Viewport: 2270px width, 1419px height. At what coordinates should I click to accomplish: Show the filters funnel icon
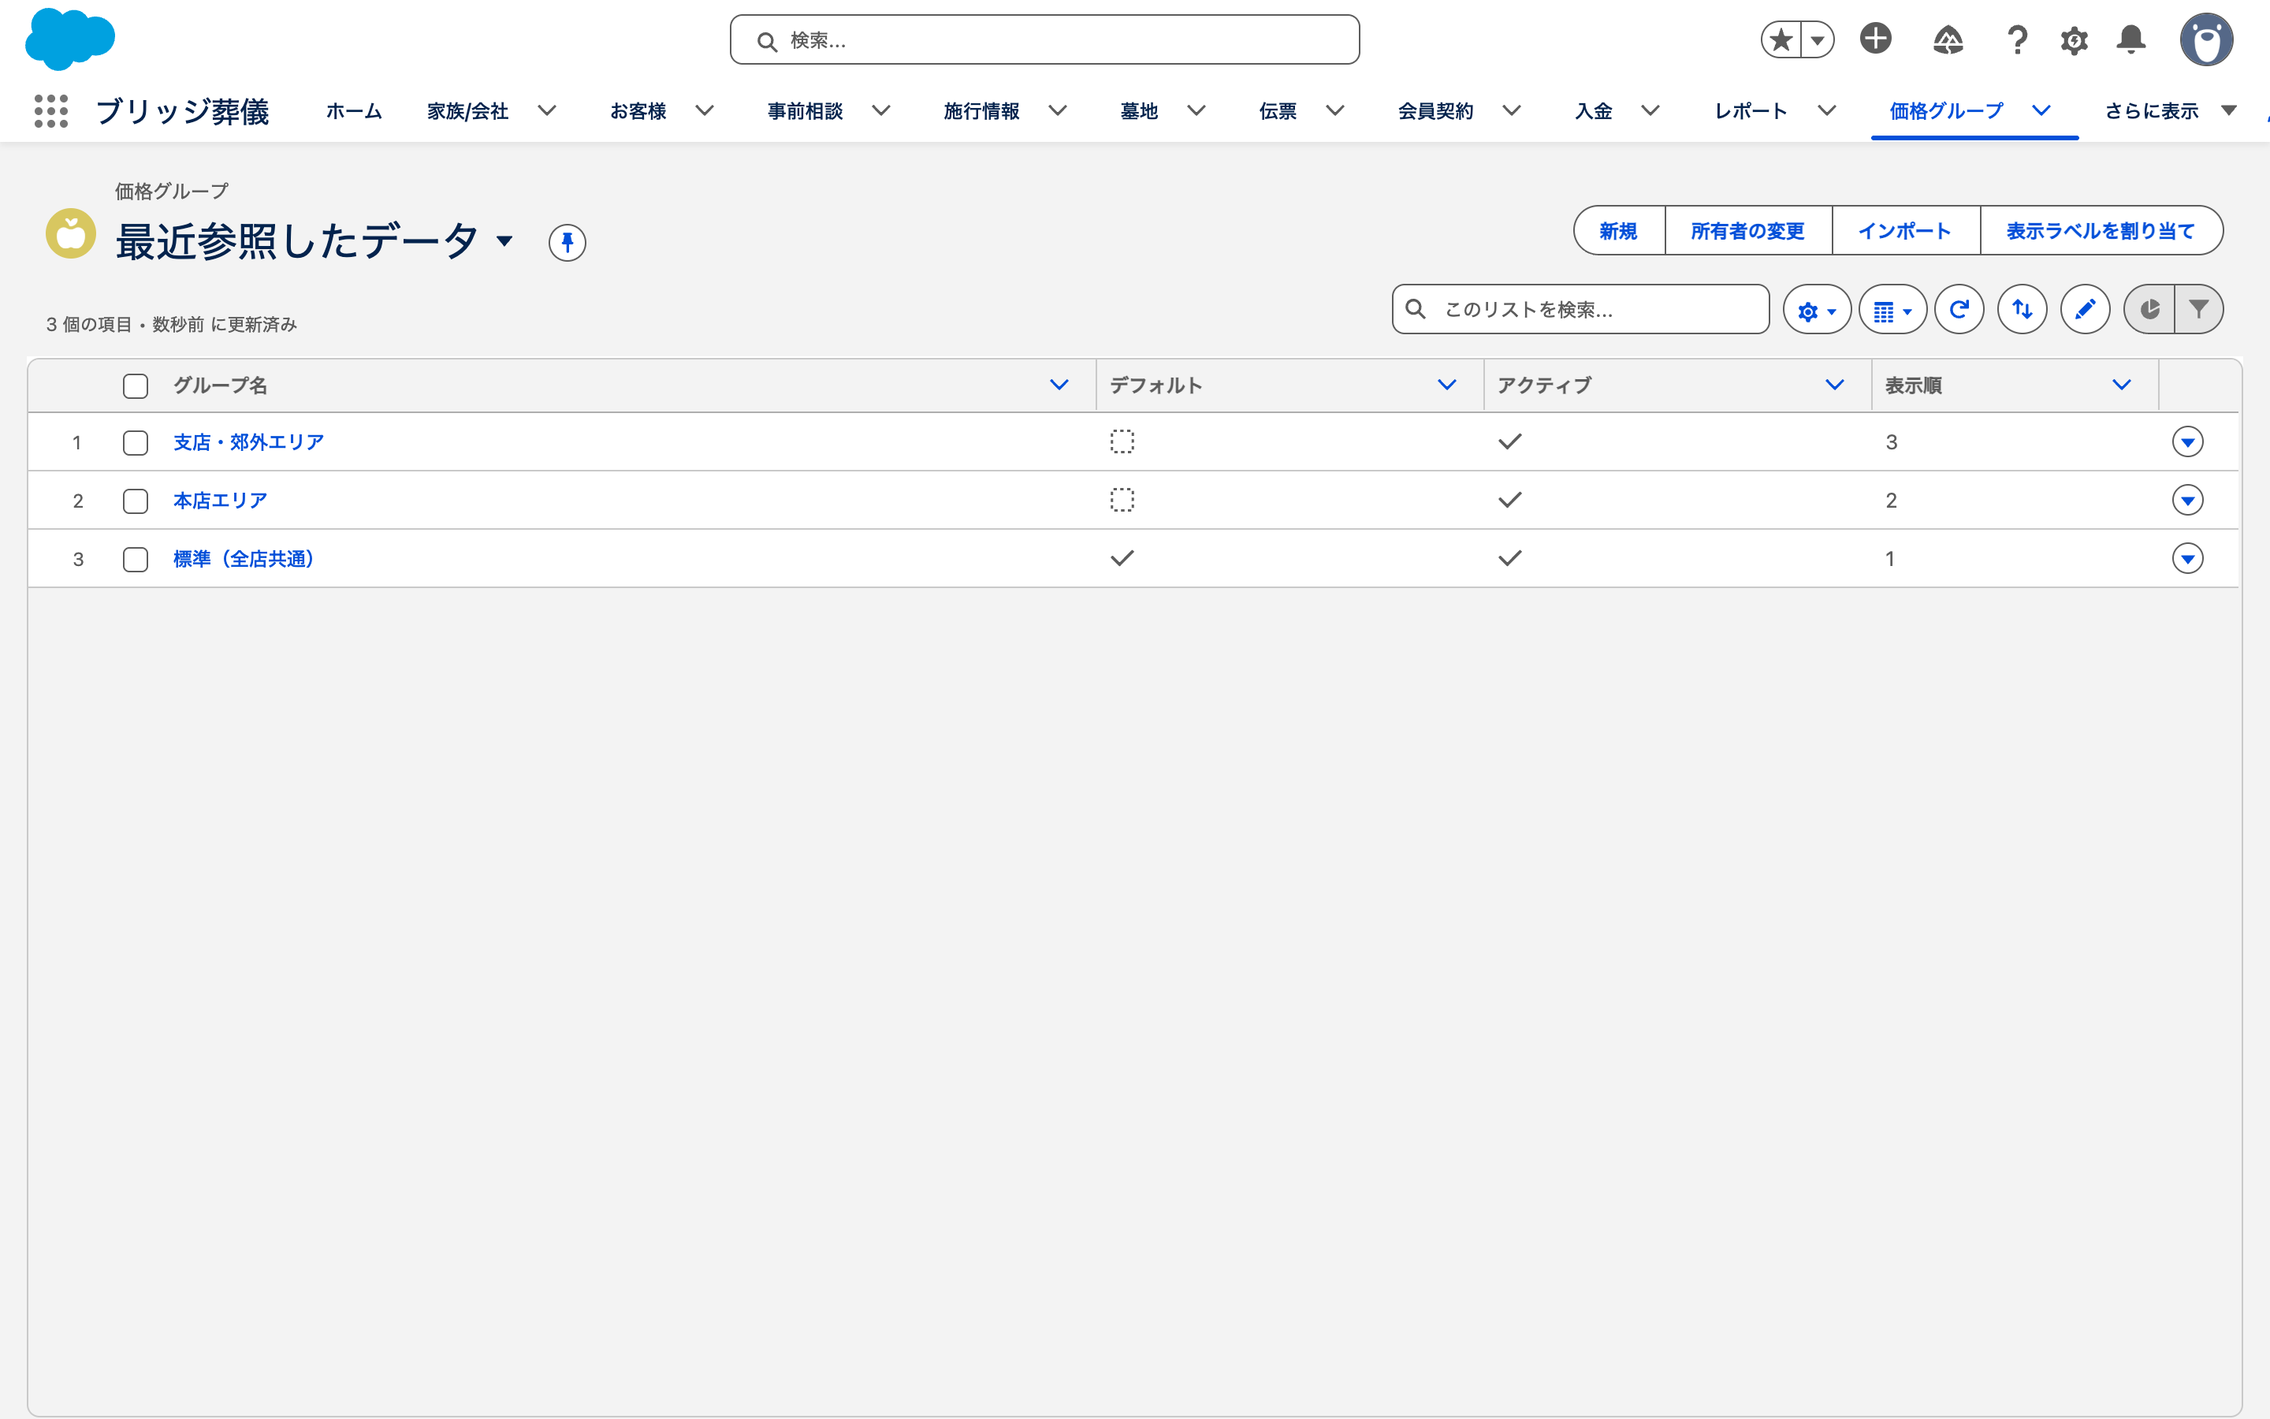[x=2199, y=310]
